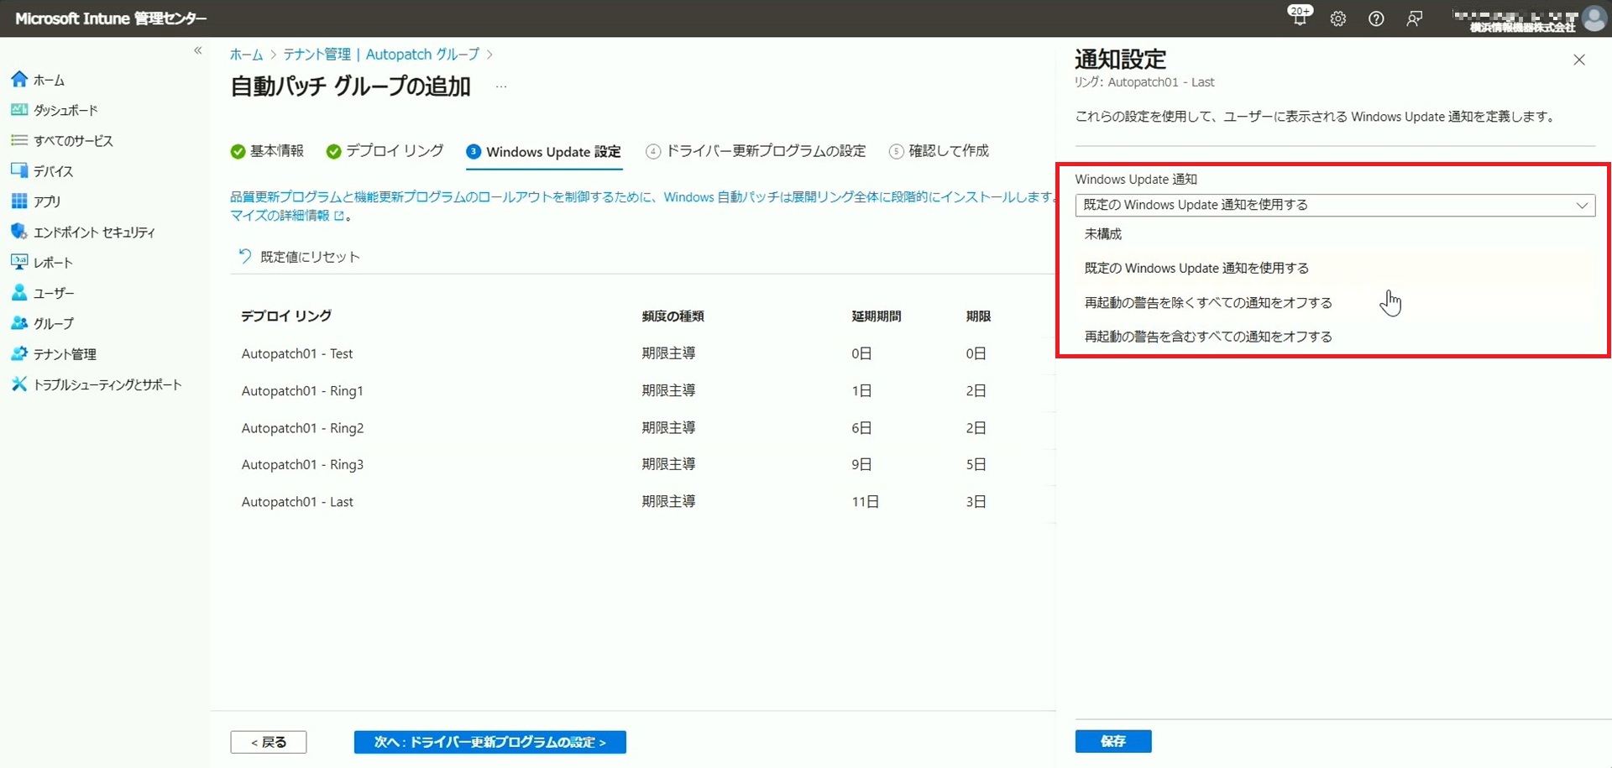Open the account avatar icon
1612x768 pixels.
click(x=1594, y=18)
